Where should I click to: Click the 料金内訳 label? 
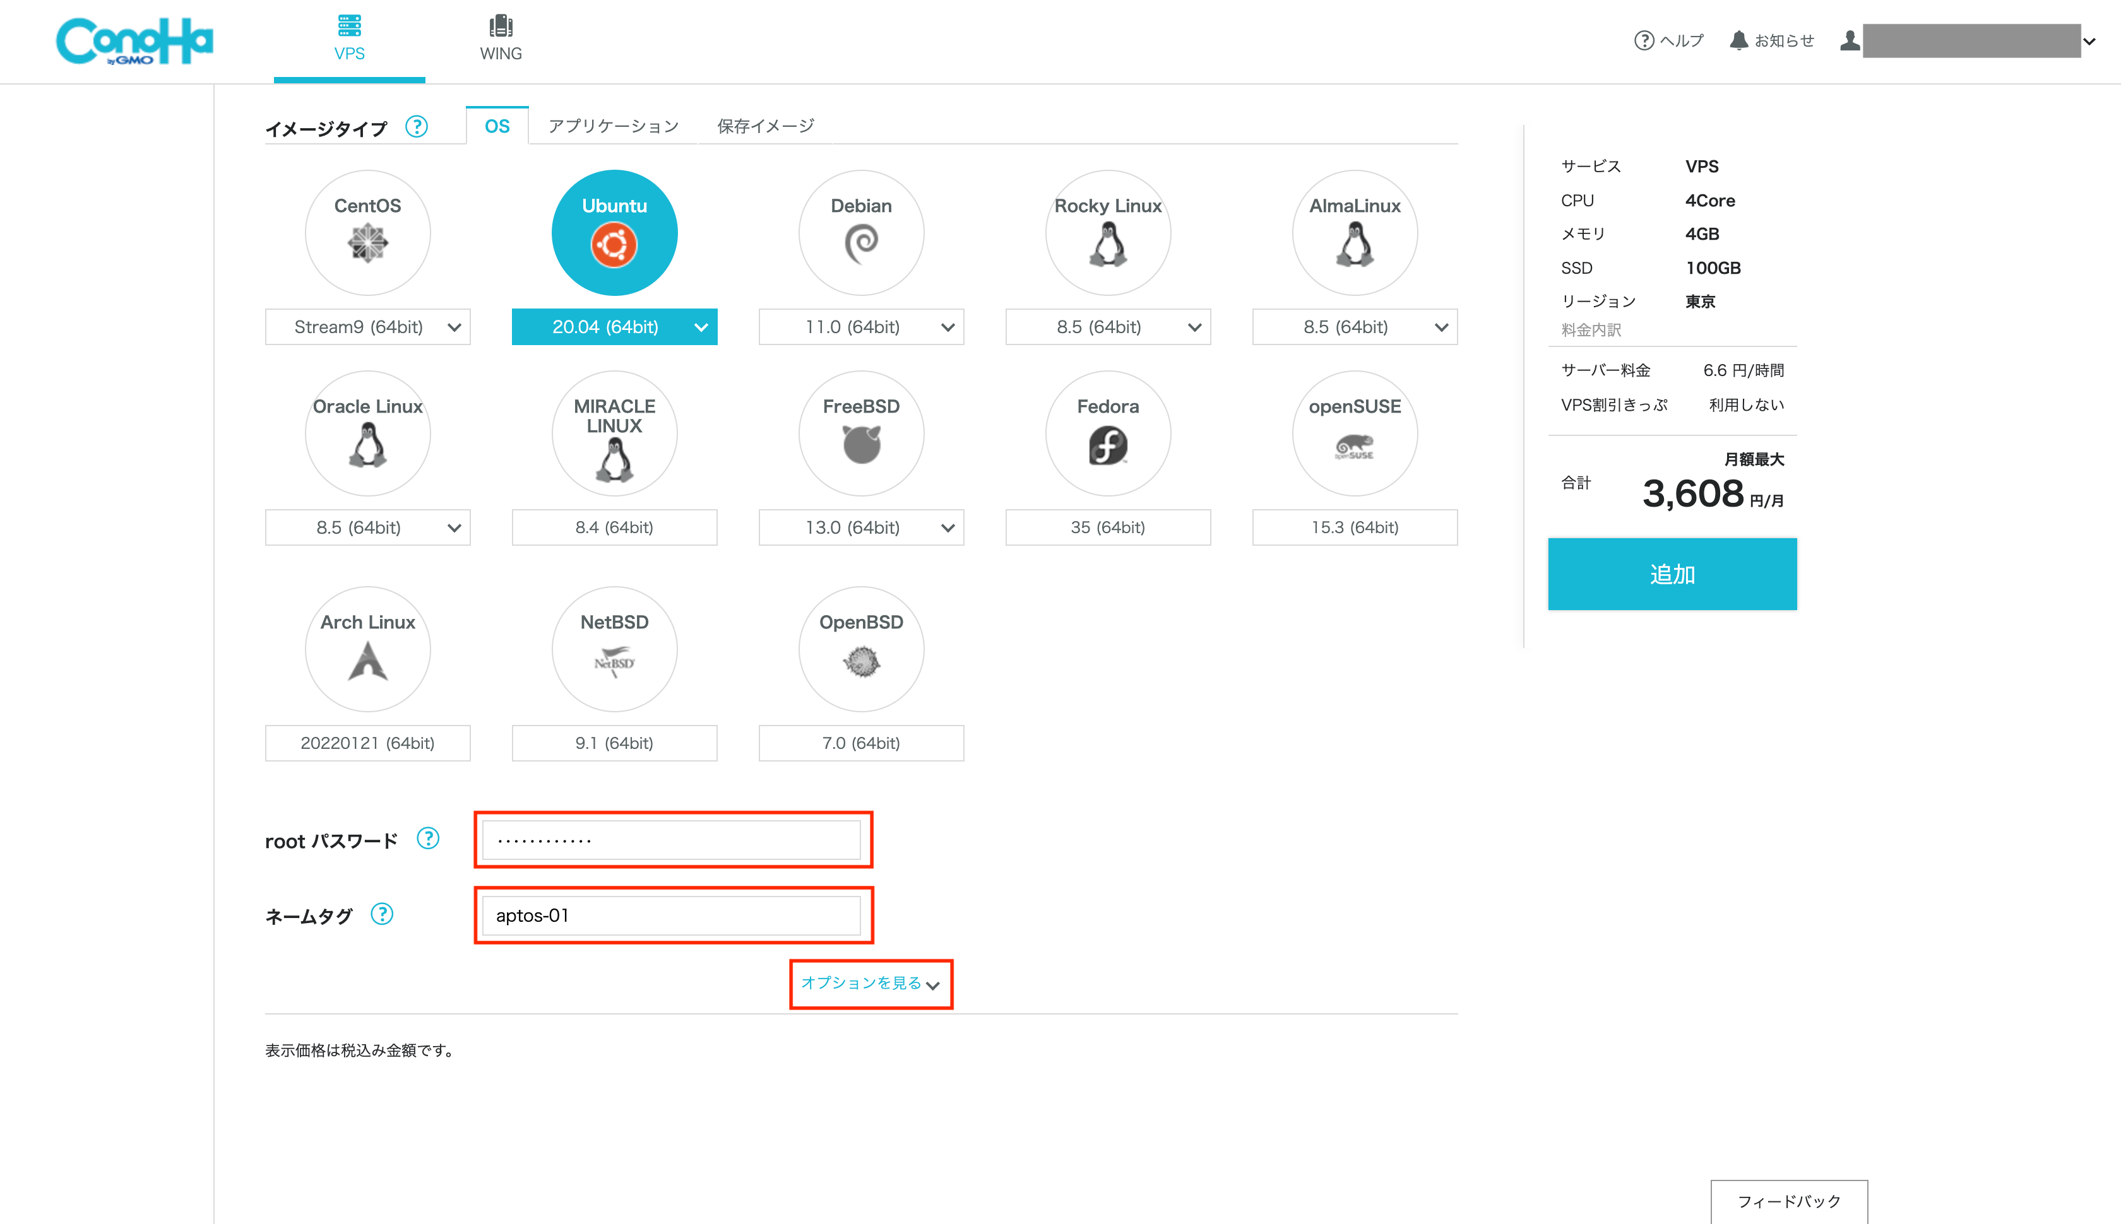pos(1590,331)
